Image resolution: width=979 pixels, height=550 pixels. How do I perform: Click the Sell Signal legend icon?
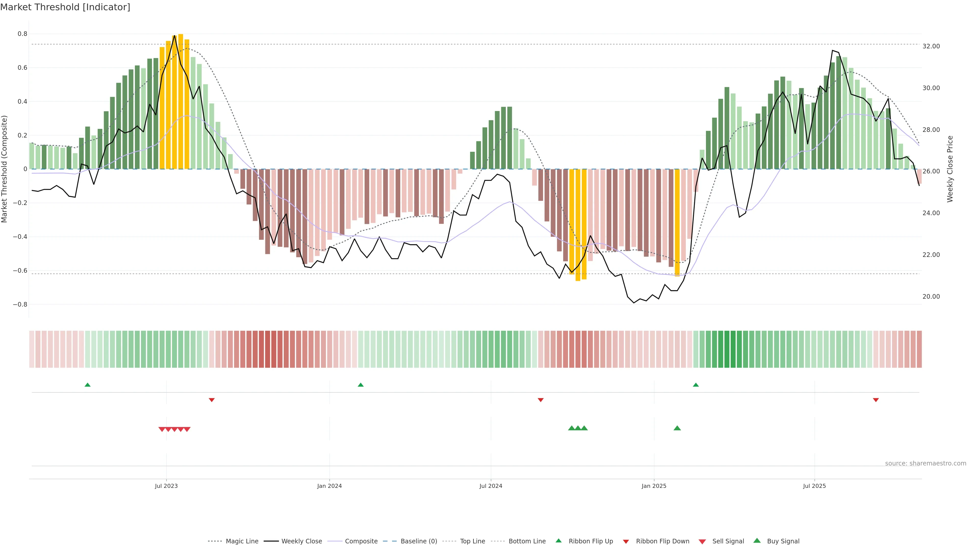point(702,542)
